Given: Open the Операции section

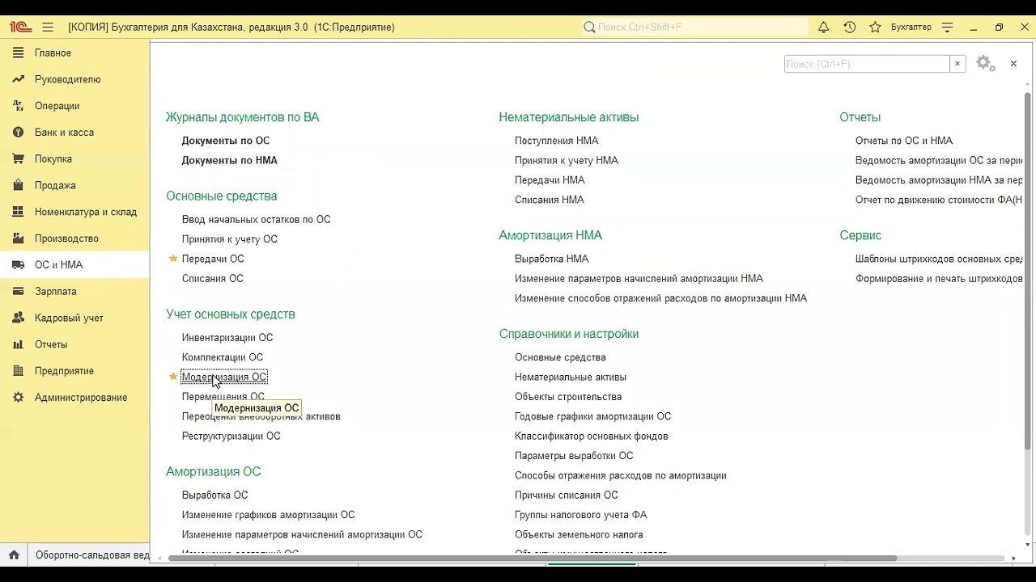Looking at the screenshot, I should point(57,106).
